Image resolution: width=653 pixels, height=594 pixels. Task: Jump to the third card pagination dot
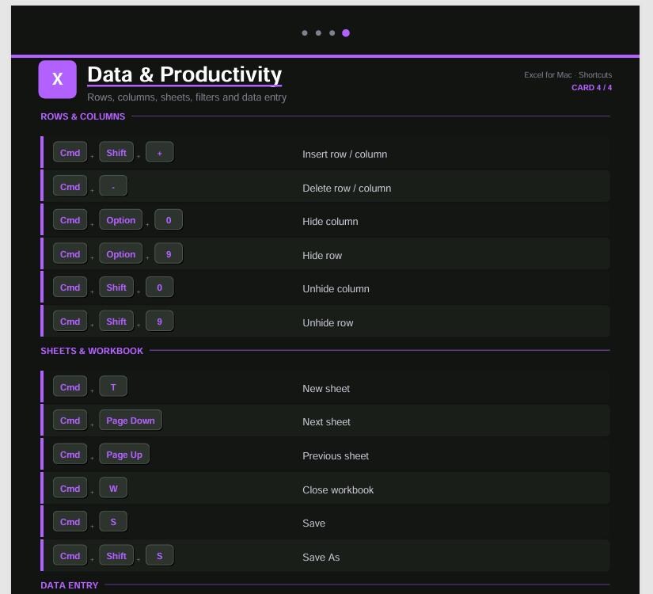click(332, 33)
